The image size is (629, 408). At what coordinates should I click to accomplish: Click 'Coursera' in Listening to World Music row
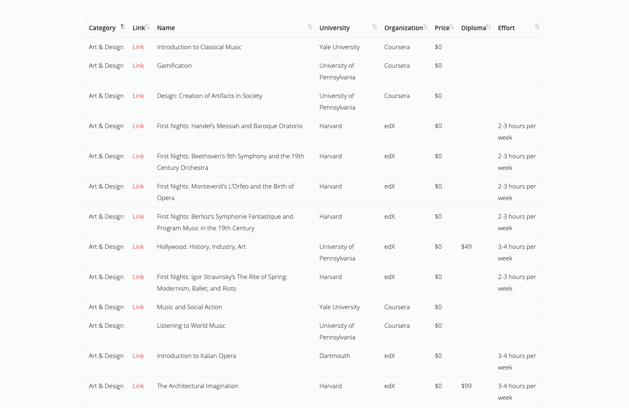pos(397,326)
